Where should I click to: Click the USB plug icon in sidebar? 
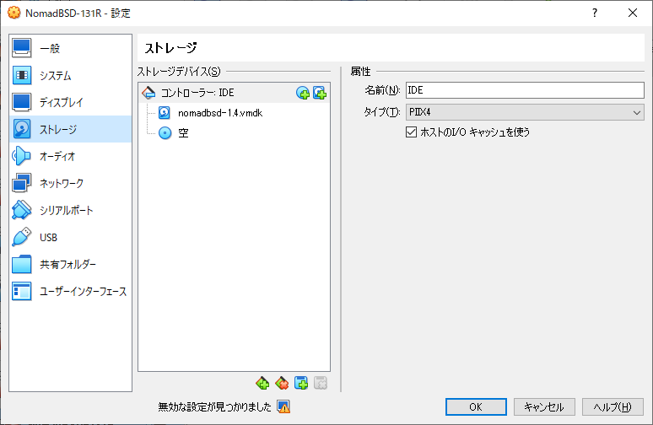[21, 237]
